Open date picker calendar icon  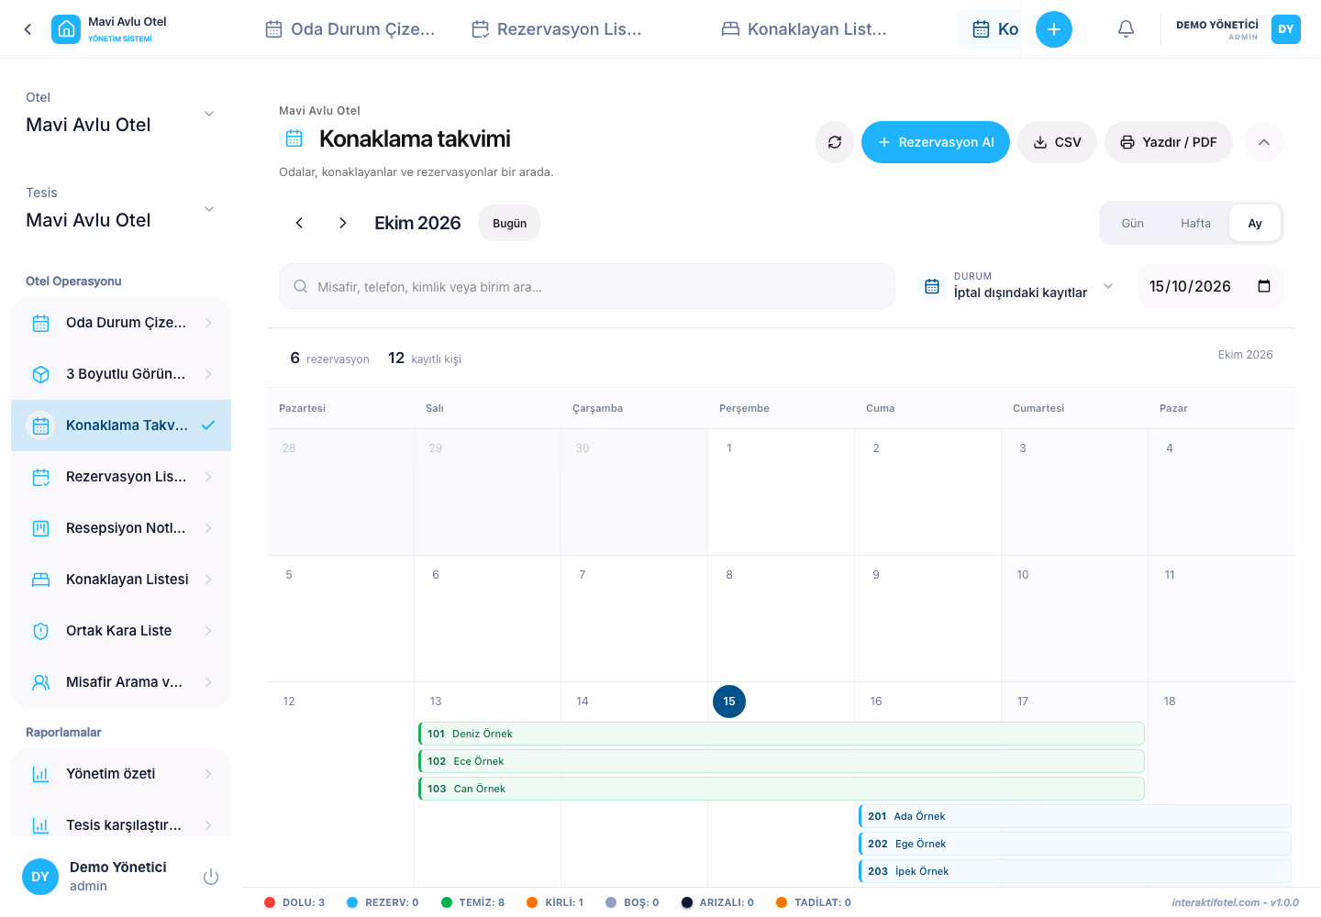pyautogui.click(x=1263, y=286)
